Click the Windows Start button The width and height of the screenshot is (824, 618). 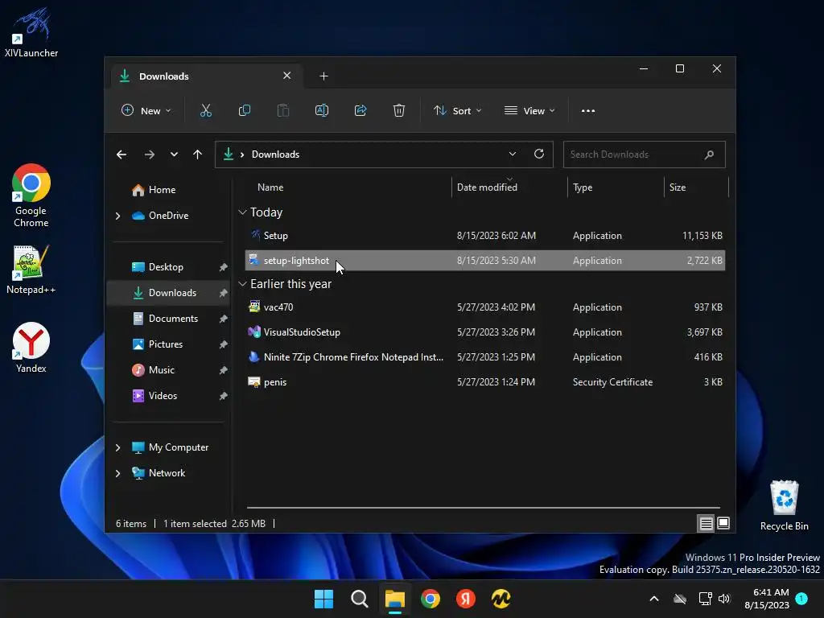[x=323, y=599]
